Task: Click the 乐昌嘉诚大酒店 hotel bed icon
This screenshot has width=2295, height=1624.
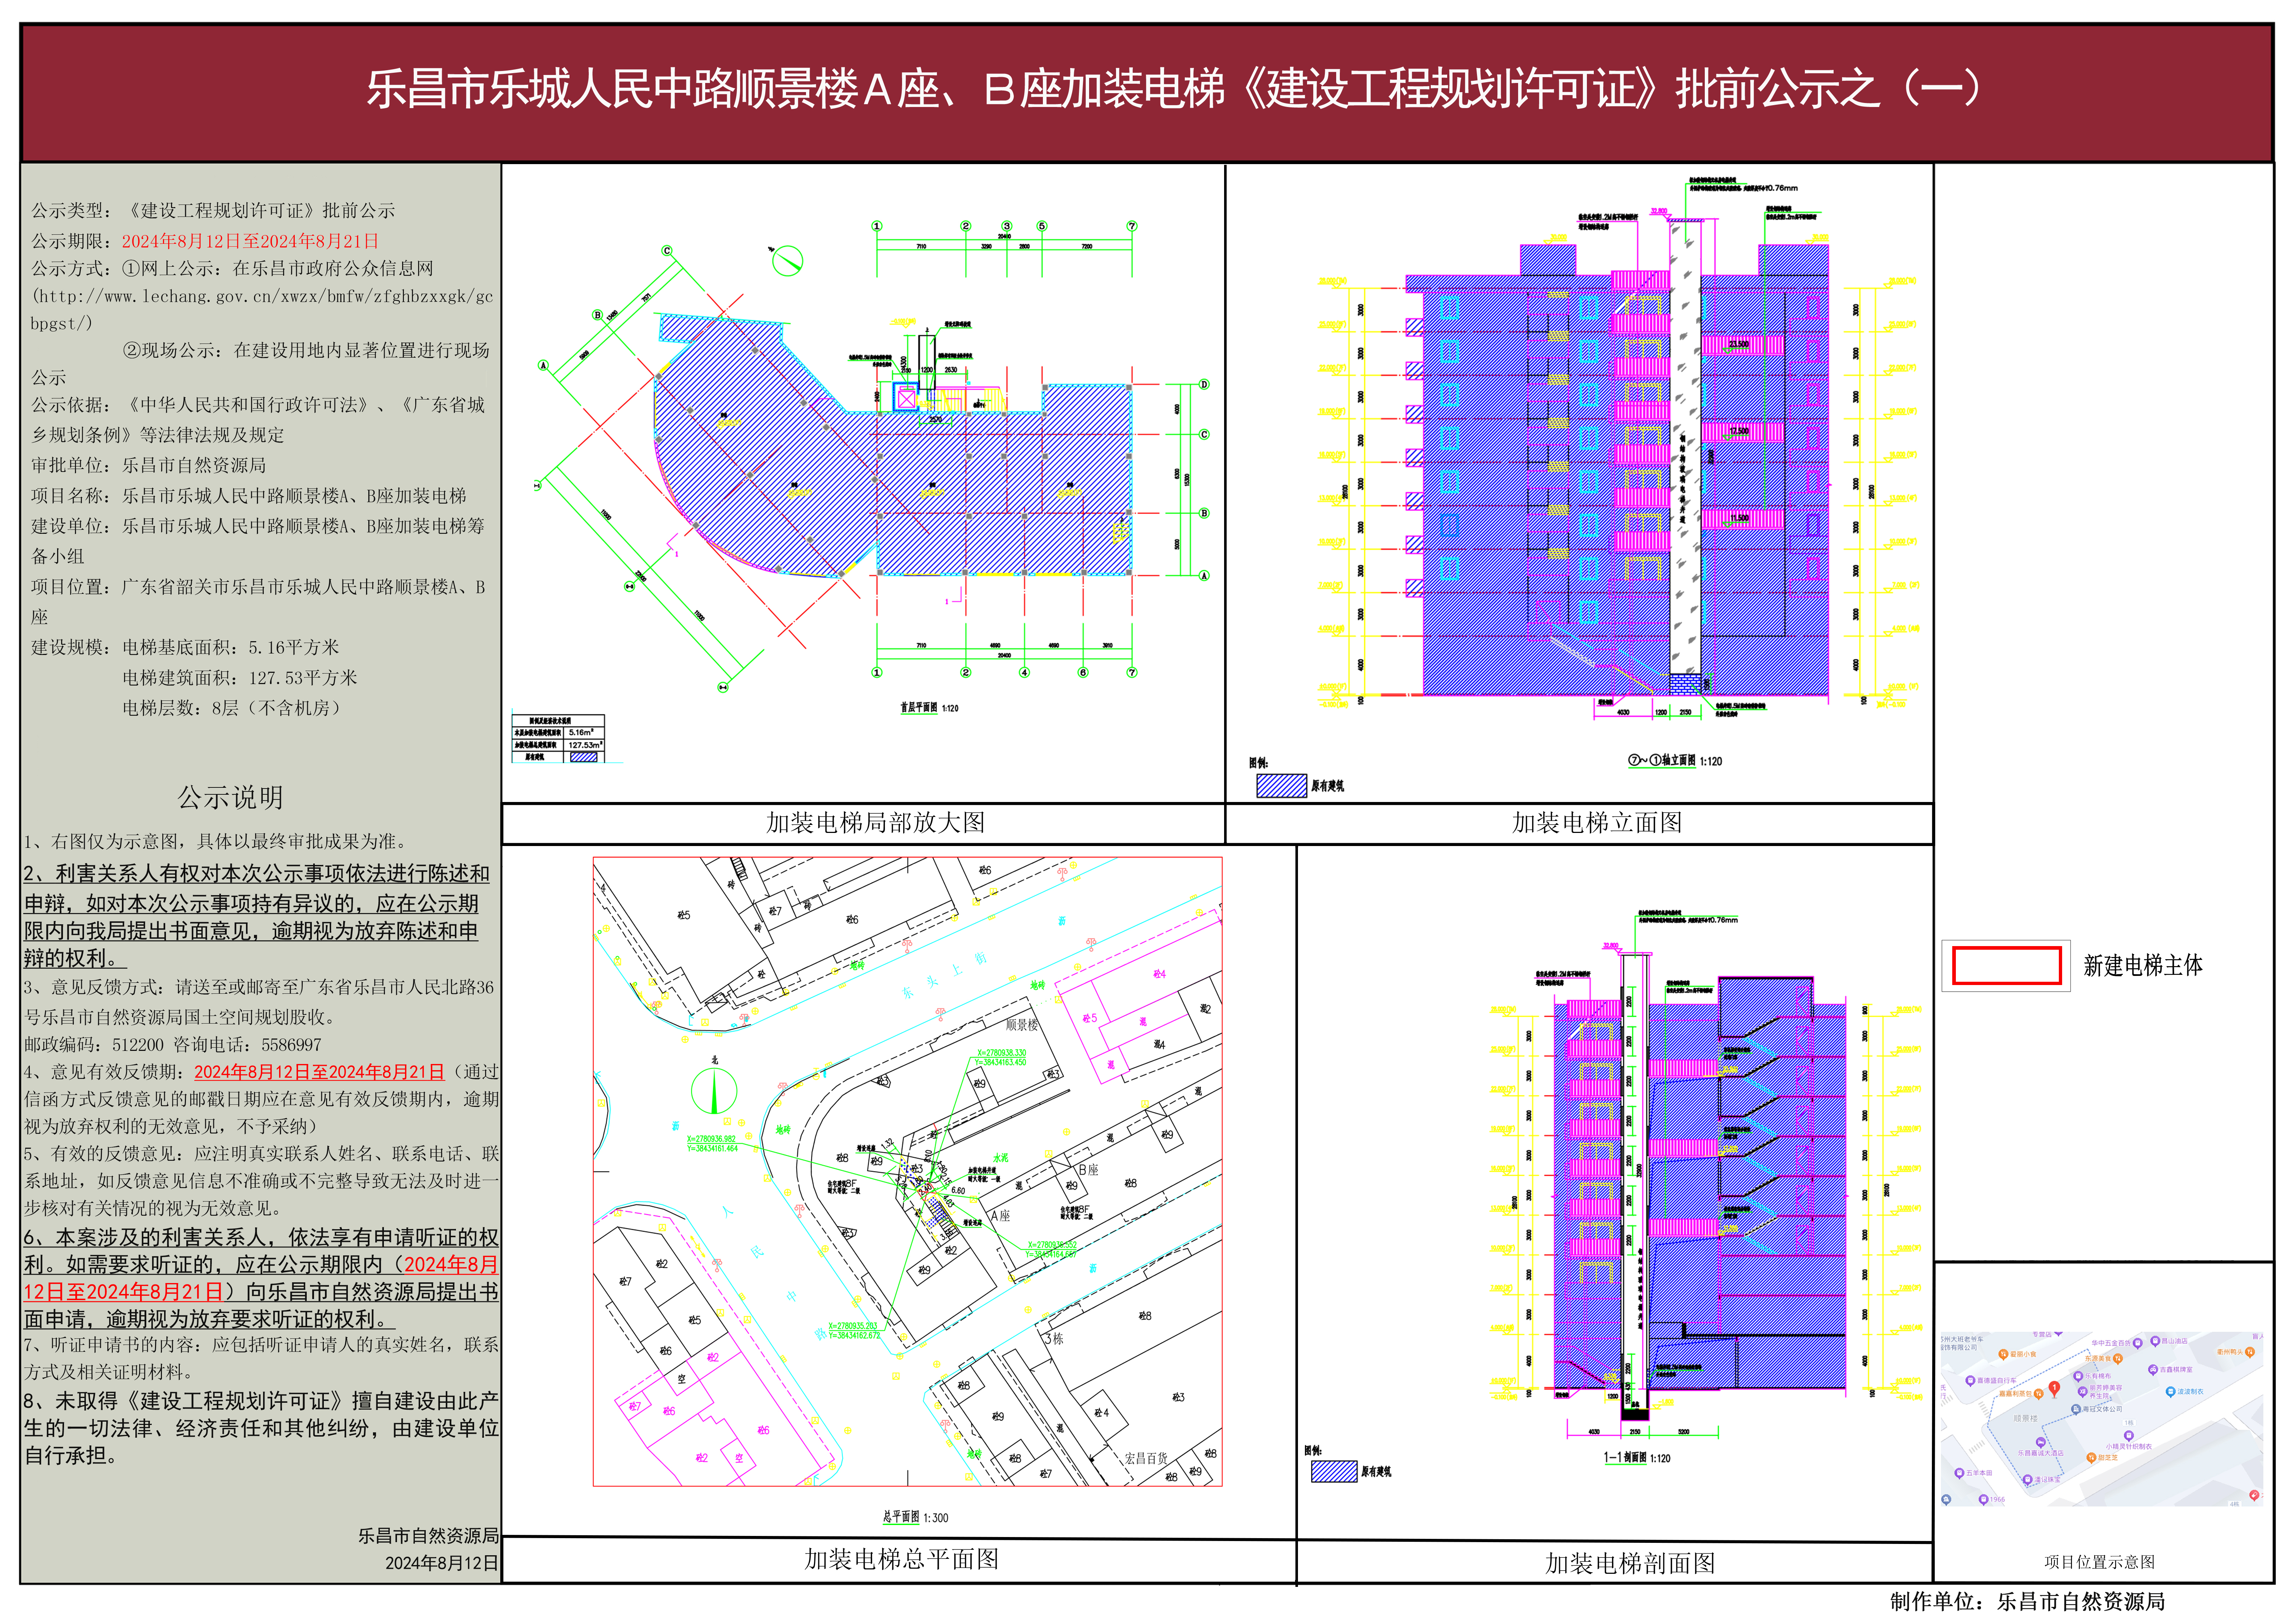Action: 2041,1442
